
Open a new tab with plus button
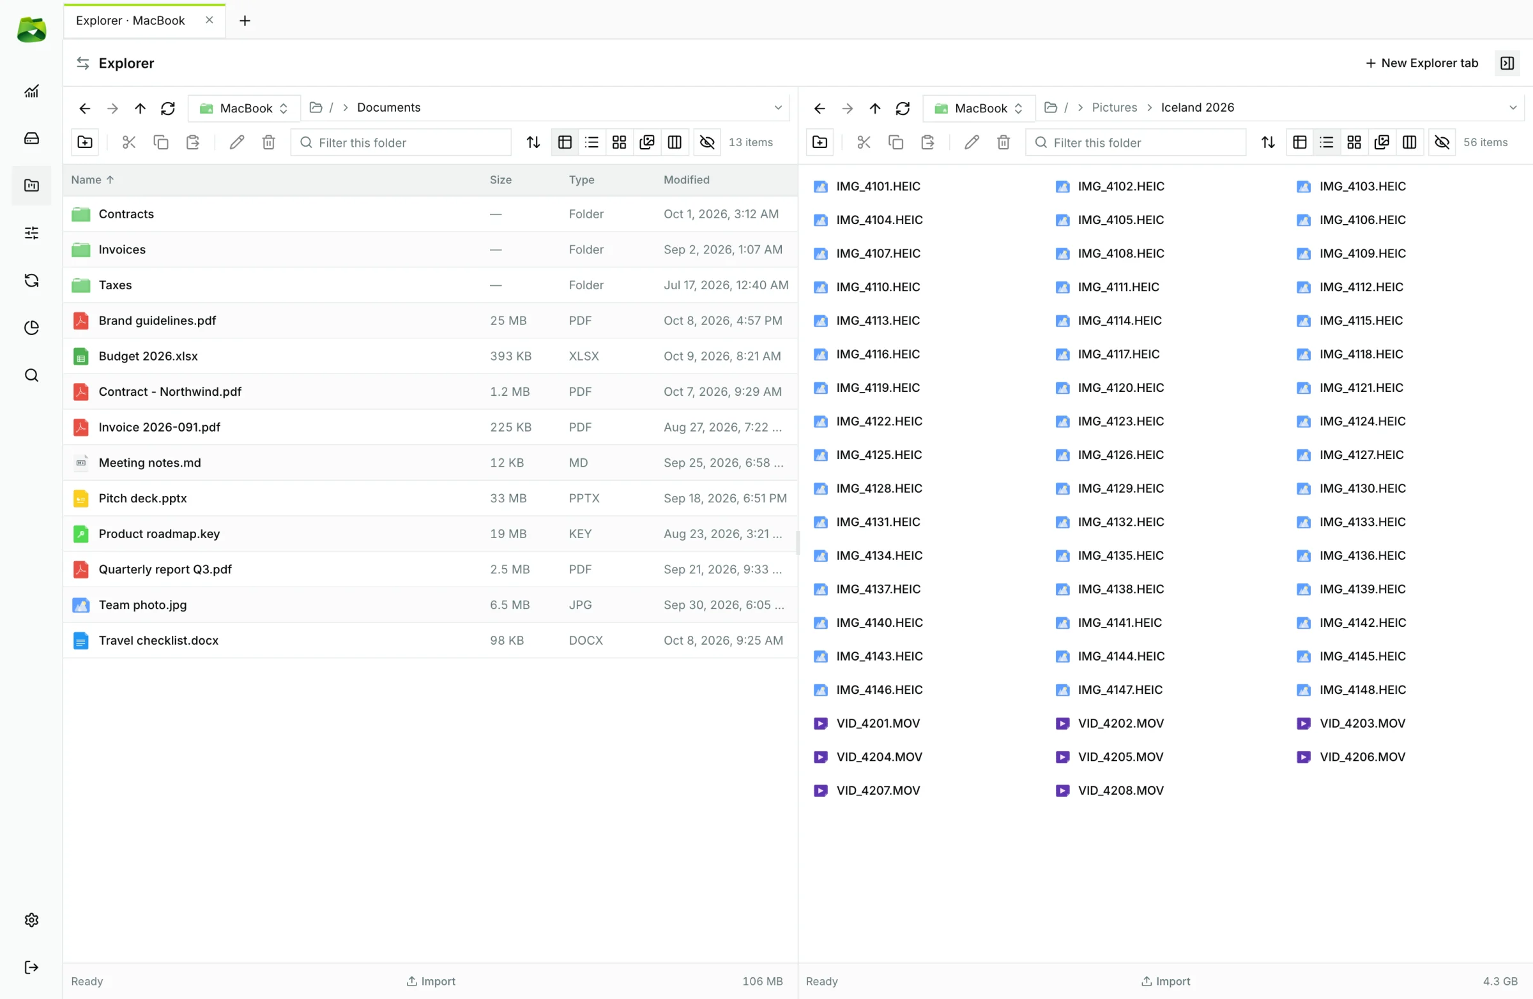pyautogui.click(x=245, y=20)
